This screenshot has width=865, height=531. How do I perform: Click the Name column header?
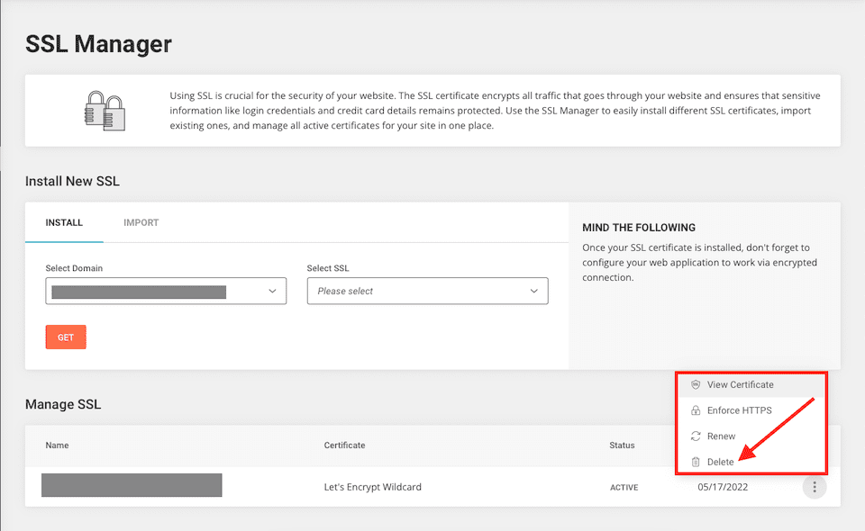click(57, 445)
